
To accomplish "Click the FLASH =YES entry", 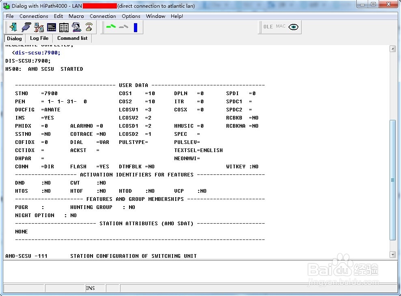I will (x=90, y=167).
